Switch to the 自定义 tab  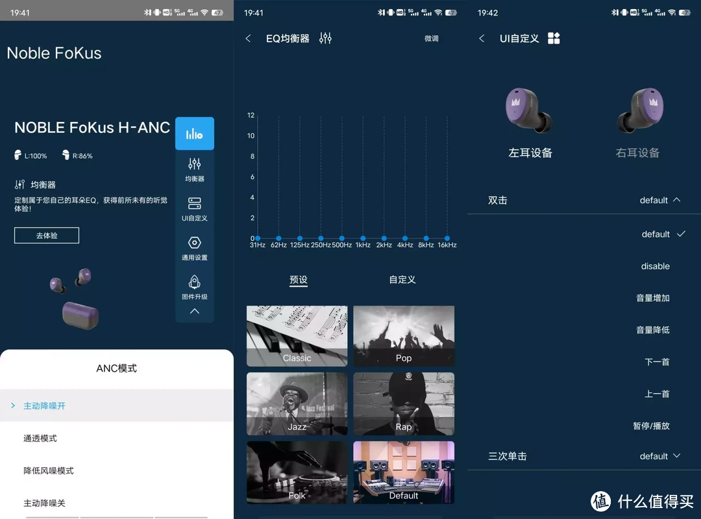(x=402, y=280)
